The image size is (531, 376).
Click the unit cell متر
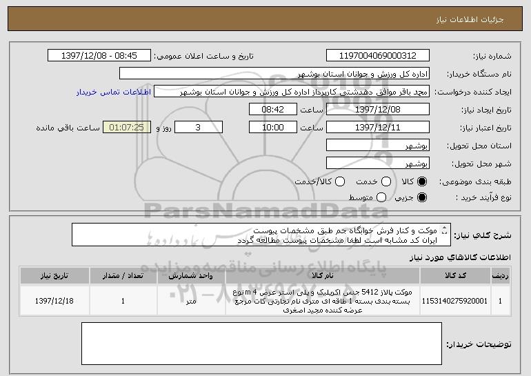(x=191, y=301)
